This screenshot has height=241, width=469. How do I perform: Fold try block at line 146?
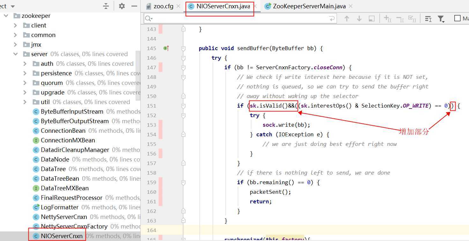[183, 58]
